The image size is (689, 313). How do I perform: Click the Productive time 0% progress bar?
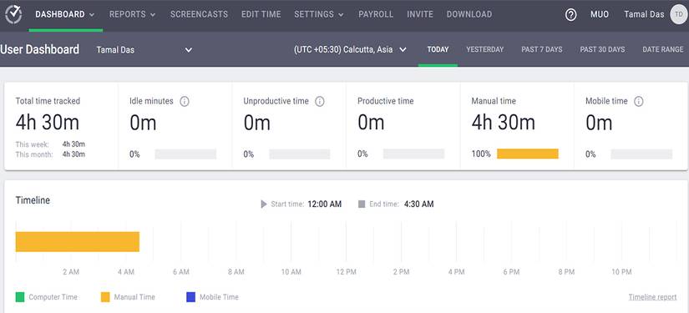click(x=413, y=154)
